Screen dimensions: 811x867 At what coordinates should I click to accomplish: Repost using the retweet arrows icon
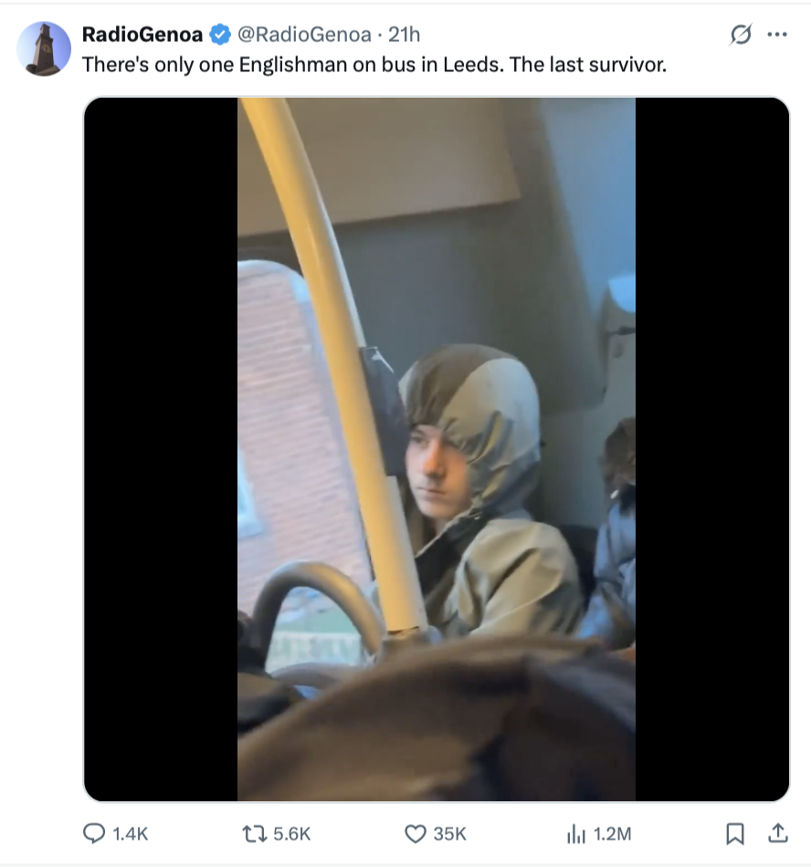tap(255, 833)
